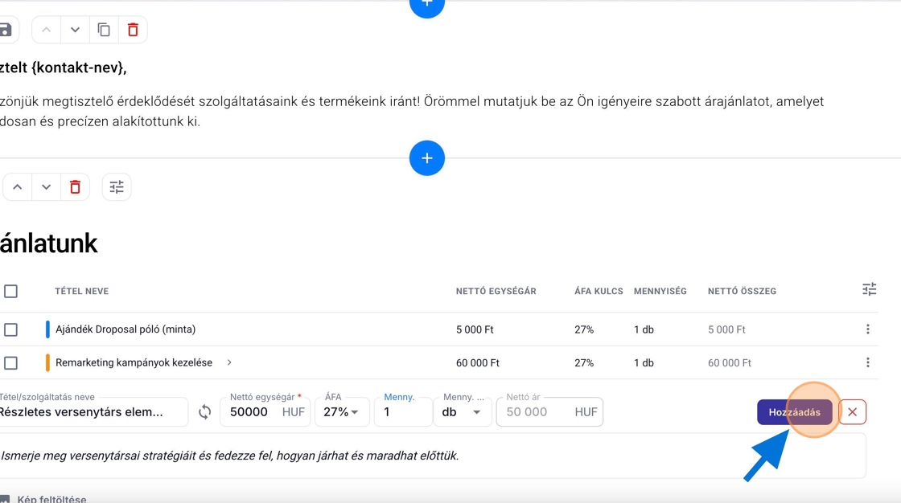Click the refresh icon beside item name
This screenshot has height=503, width=901.
(205, 412)
